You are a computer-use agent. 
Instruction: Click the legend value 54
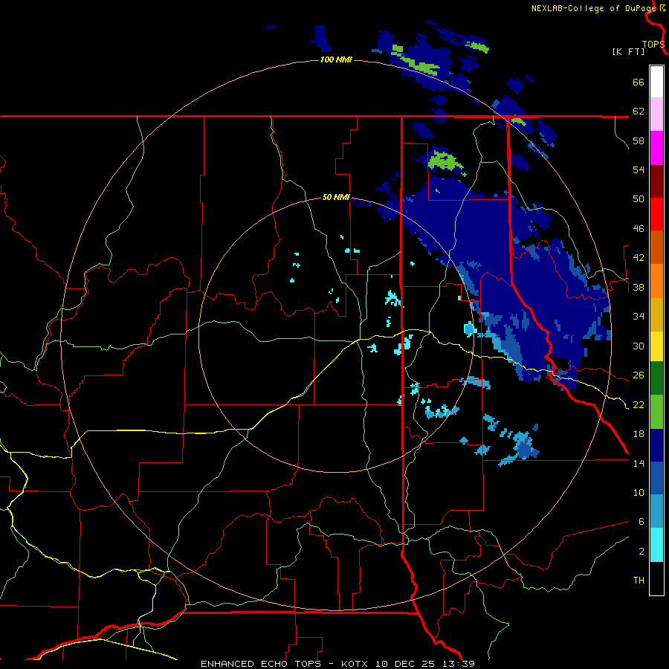[x=639, y=169]
